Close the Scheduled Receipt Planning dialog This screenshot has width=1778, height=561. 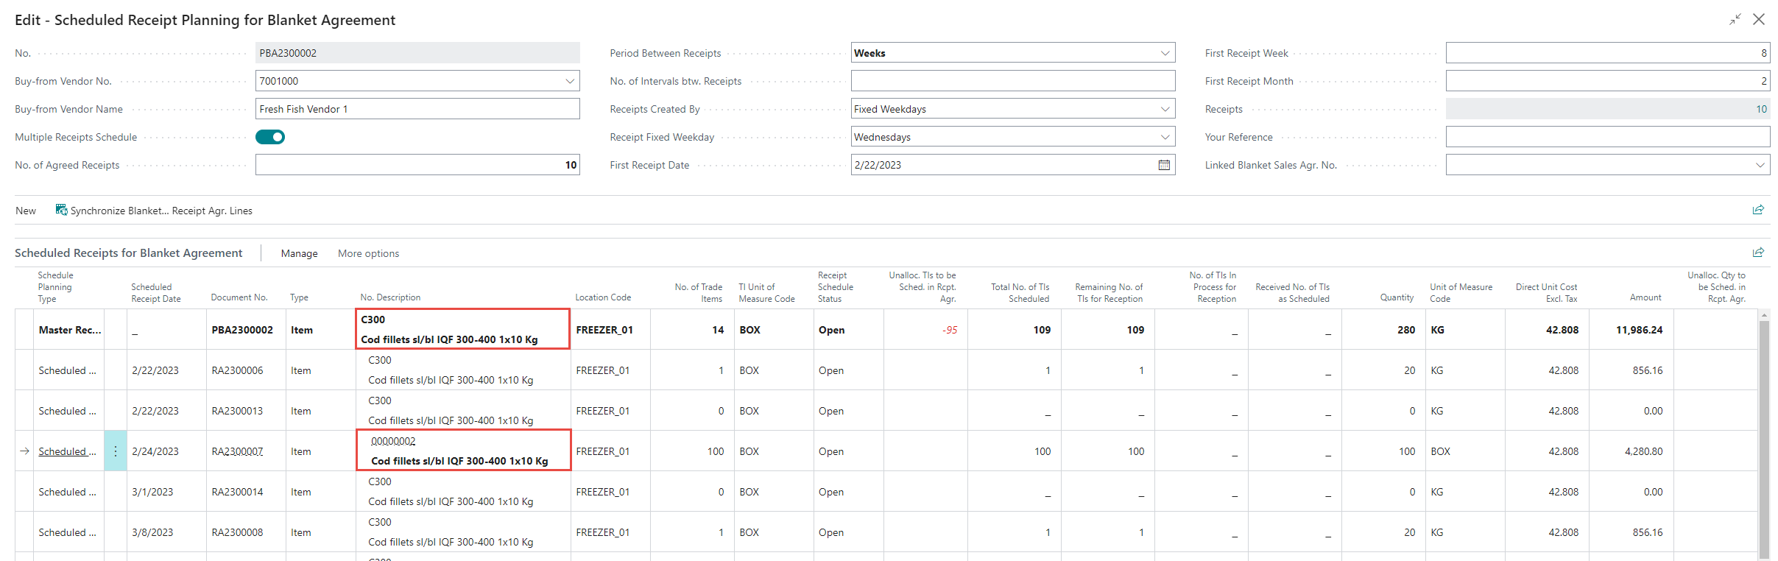[1759, 20]
